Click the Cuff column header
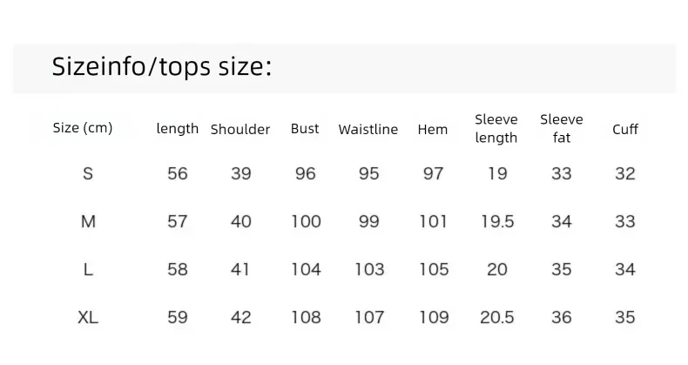The width and height of the screenshot is (688, 365). click(x=625, y=130)
